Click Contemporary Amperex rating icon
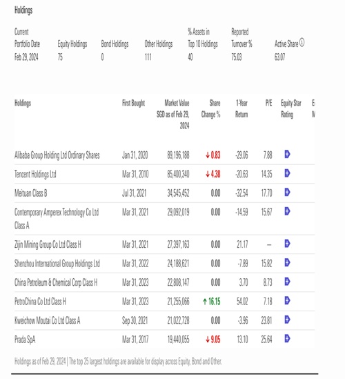This screenshot has height=379, width=345. [x=287, y=211]
